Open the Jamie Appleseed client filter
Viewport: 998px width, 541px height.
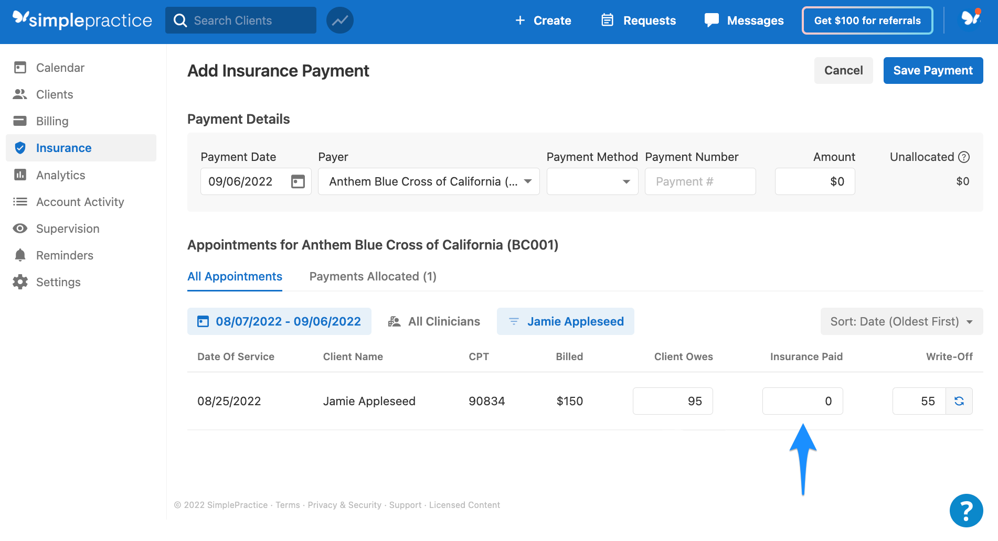pyautogui.click(x=566, y=321)
